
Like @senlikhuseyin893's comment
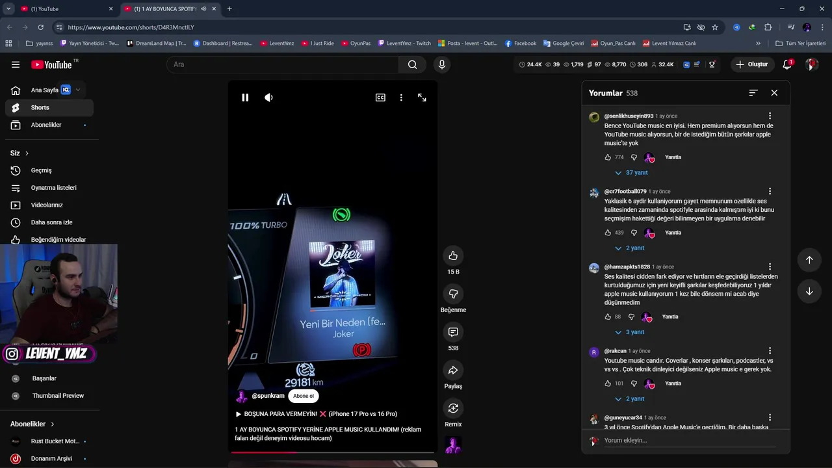[x=608, y=157]
